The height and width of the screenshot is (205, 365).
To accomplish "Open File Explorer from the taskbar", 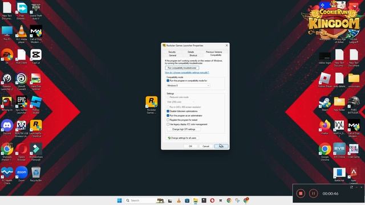I will point(195,200).
